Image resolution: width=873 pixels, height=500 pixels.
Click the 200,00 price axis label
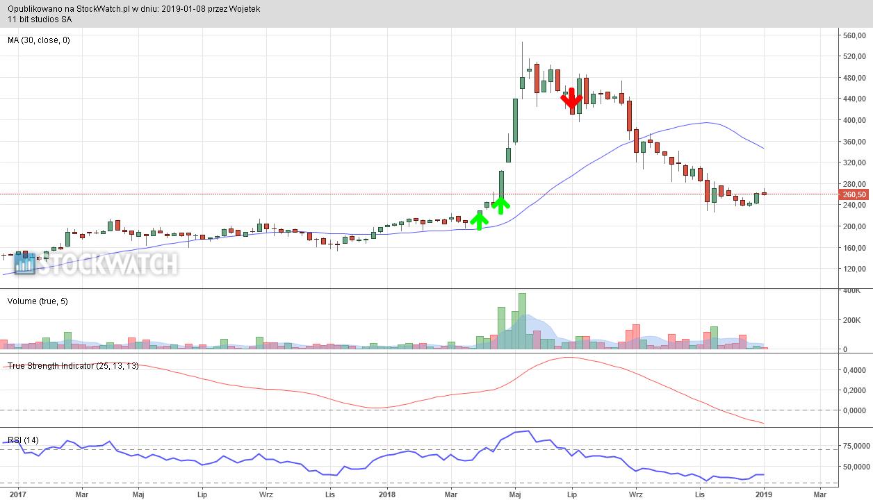[x=853, y=226]
